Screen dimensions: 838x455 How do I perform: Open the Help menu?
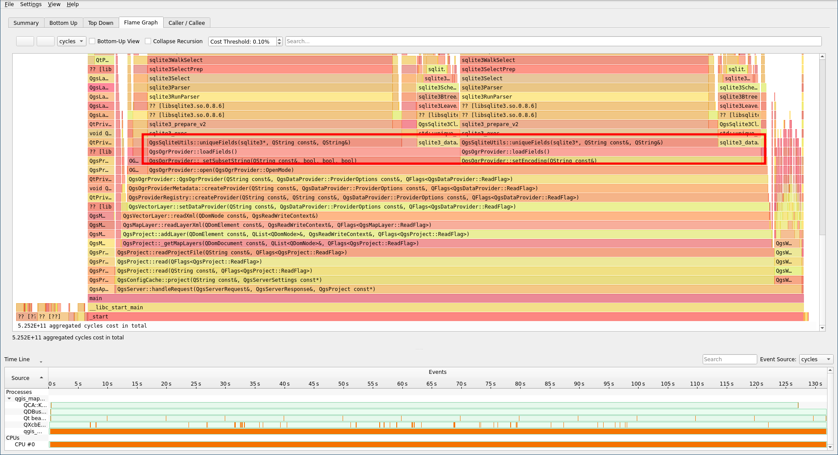click(x=72, y=4)
